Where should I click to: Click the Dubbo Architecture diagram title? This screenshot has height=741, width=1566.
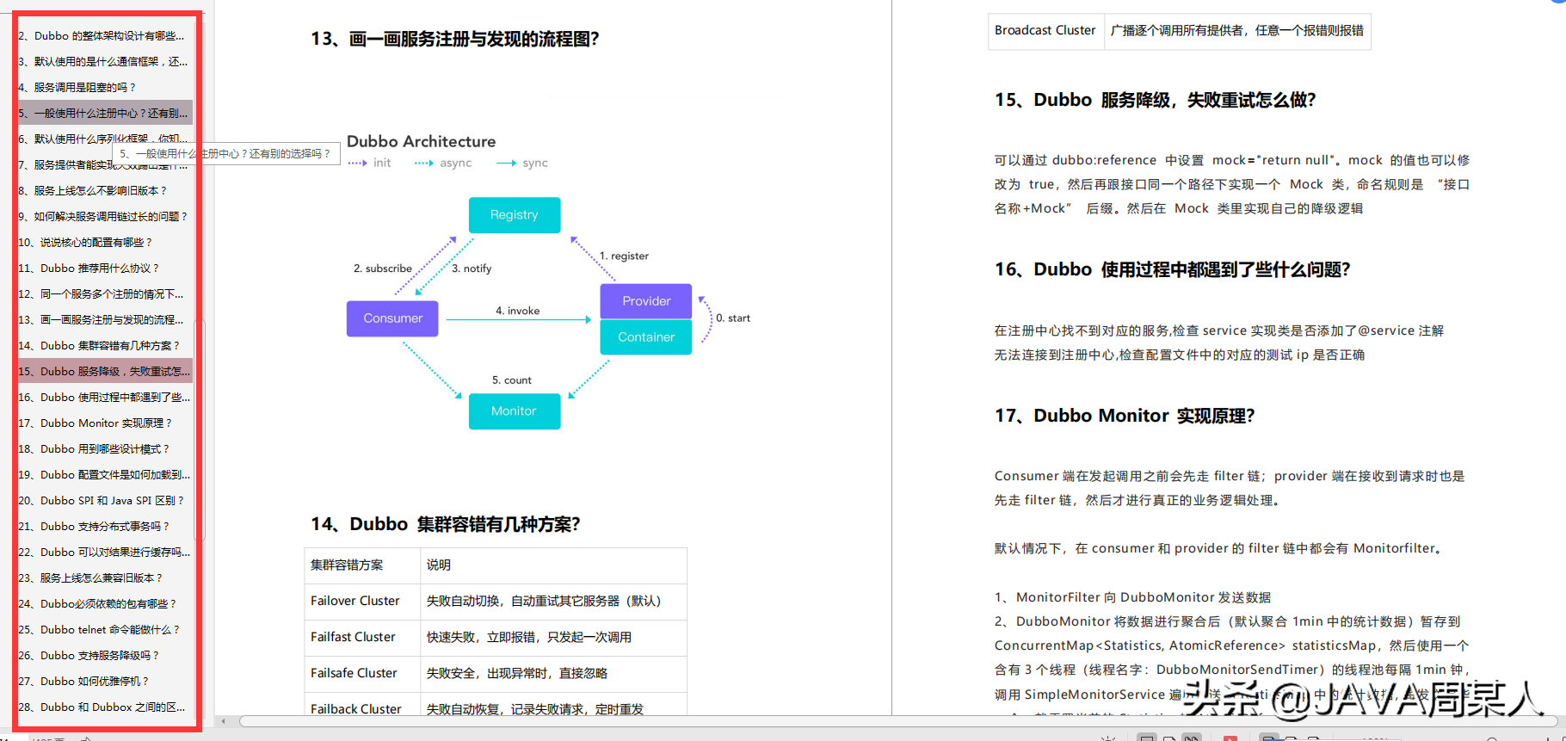[421, 141]
